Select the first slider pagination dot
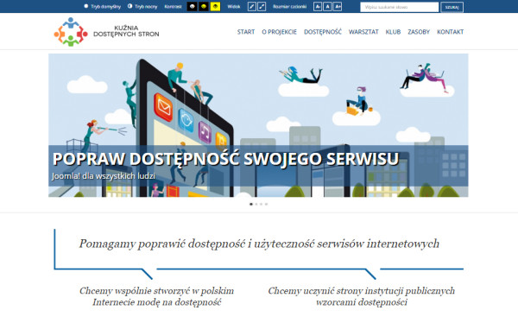 click(251, 205)
